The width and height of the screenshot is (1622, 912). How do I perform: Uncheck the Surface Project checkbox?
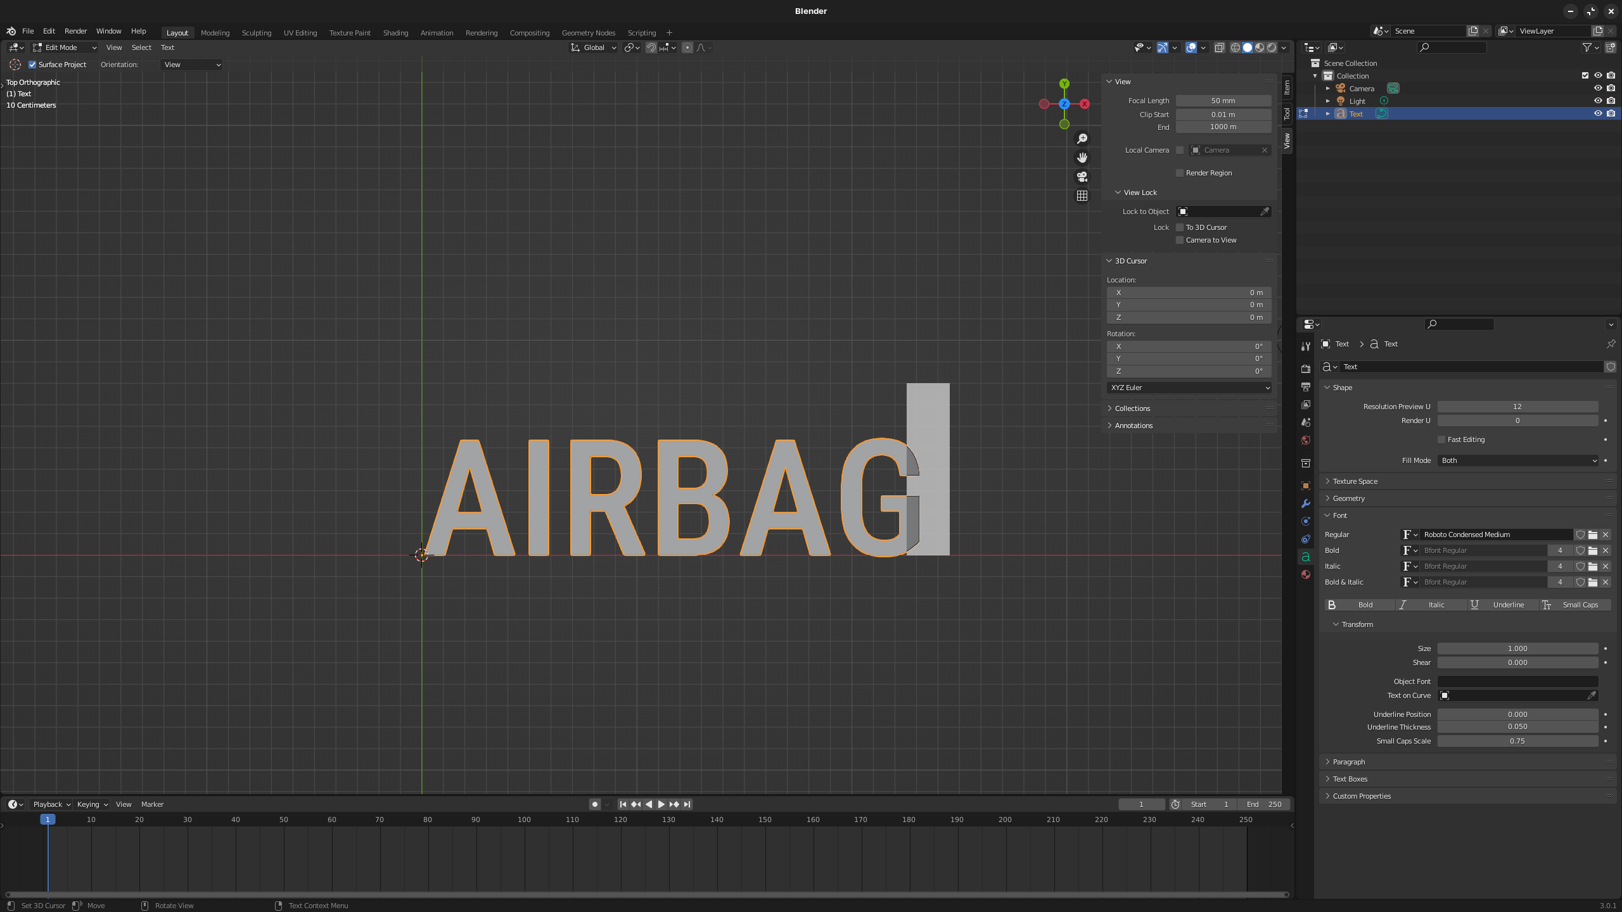coord(32,65)
